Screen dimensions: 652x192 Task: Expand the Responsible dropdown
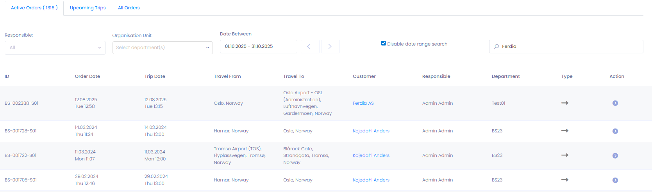pos(55,48)
